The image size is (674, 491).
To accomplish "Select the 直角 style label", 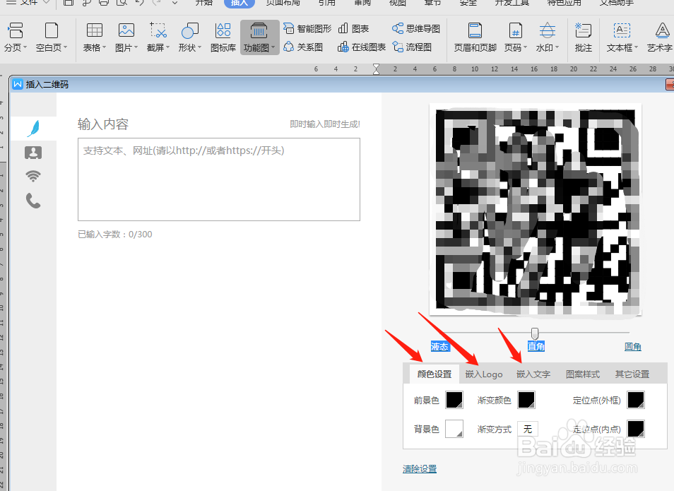I will (536, 347).
